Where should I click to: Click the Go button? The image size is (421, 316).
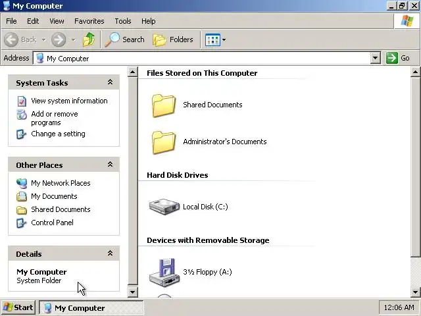pos(398,58)
